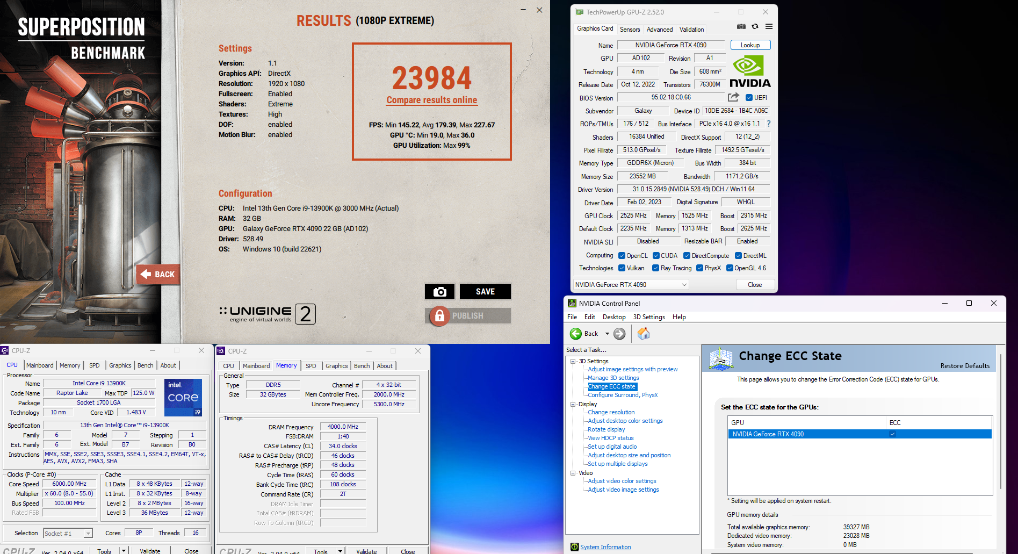Select NVIDIA GeForce RTX 4090 row in ECC list
1018x554 pixels.
860,434
